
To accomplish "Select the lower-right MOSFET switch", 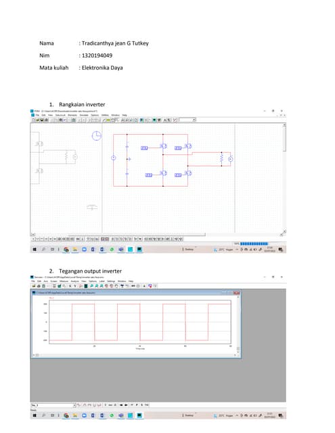I will [x=188, y=173].
